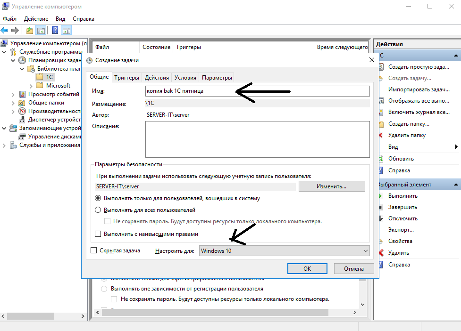Click Создать простую задачу action link
This screenshot has height=331, width=461.
(419, 67)
